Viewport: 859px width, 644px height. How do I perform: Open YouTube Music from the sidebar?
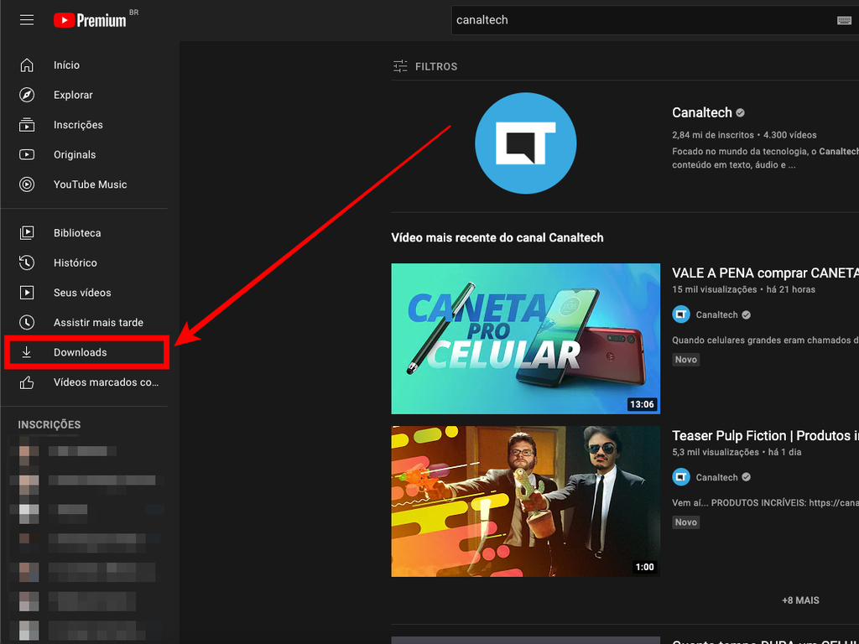tap(91, 184)
